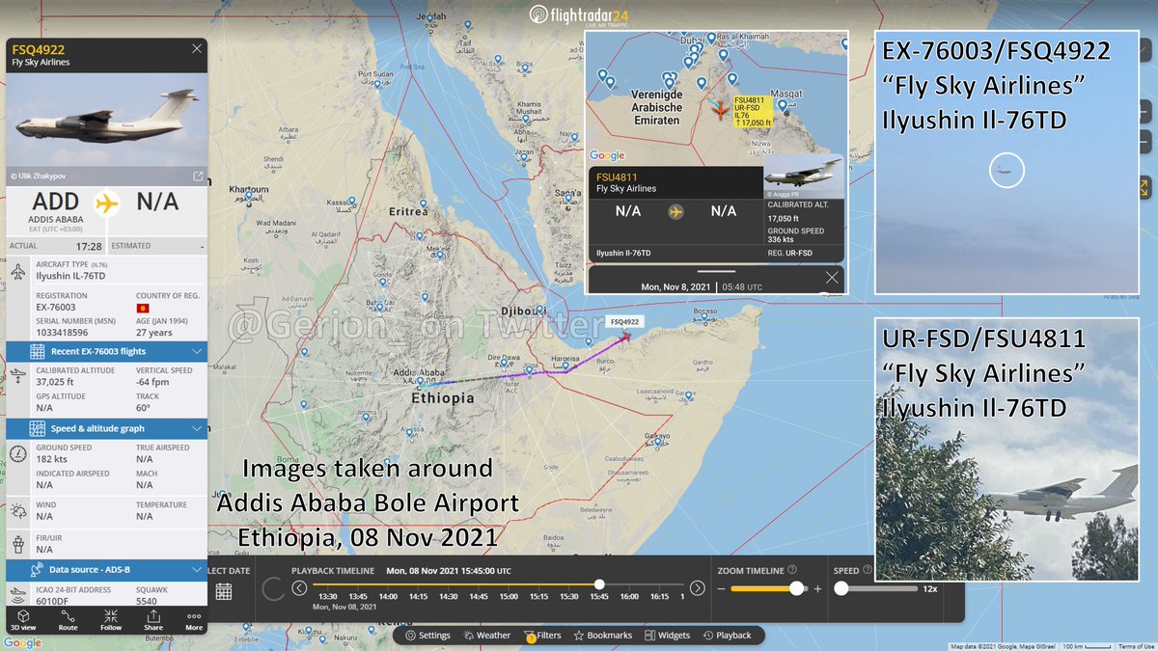Open the More options menu
The image size is (1158, 651).
click(194, 619)
